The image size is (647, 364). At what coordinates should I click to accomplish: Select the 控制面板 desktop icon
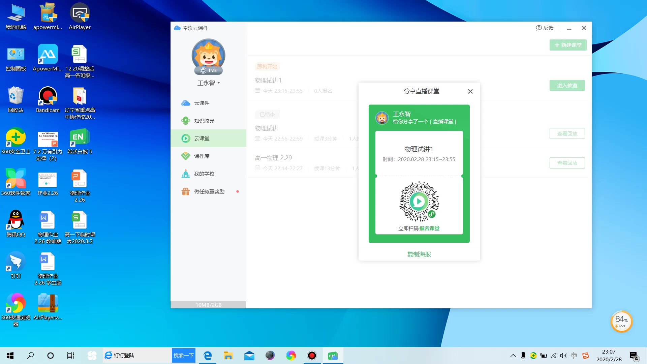(16, 58)
